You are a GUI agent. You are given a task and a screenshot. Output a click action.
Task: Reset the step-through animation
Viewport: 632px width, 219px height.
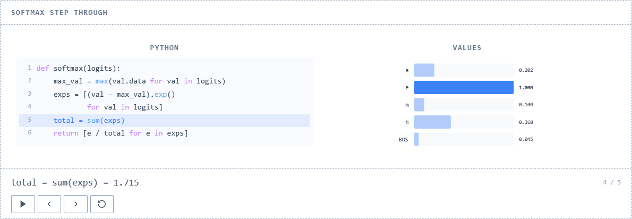pyautogui.click(x=102, y=204)
